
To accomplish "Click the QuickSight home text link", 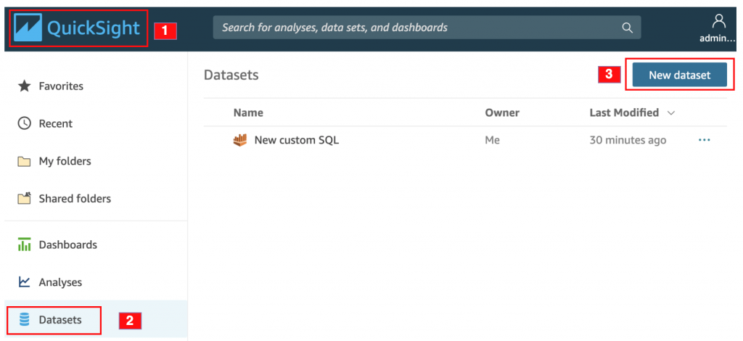I will point(94,28).
